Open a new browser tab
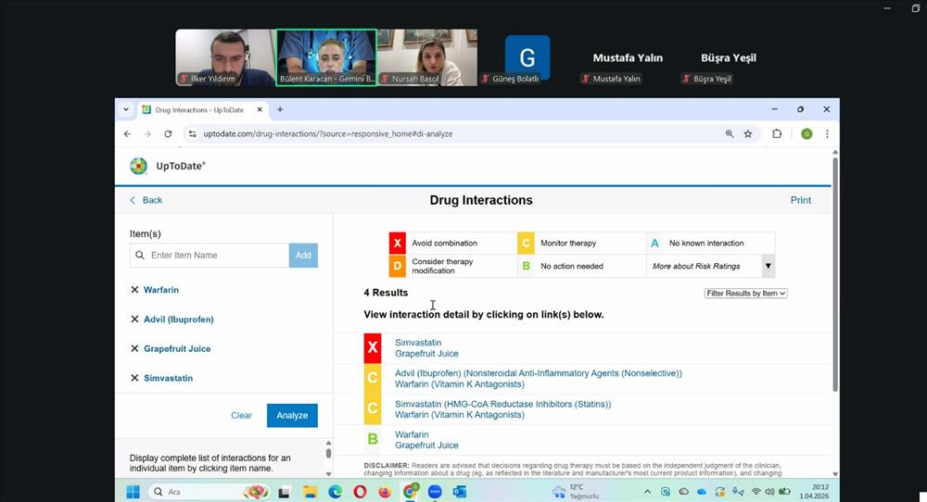The height and width of the screenshot is (502, 927). [x=280, y=109]
